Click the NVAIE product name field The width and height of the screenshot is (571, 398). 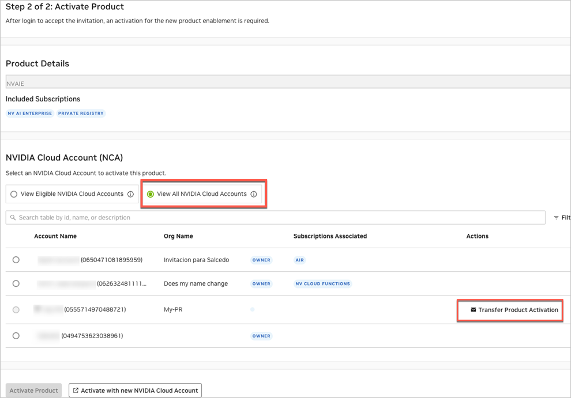288,81
